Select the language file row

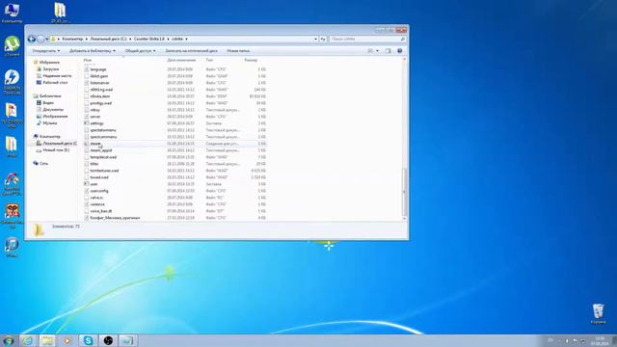(x=175, y=69)
